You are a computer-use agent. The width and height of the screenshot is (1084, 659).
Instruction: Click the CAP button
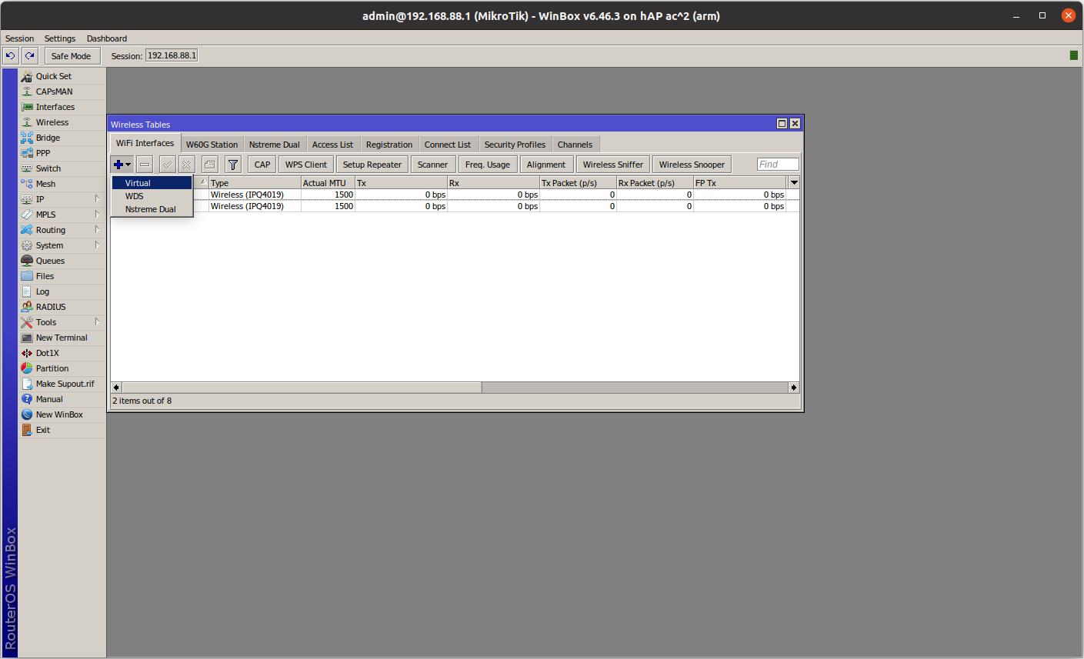262,165
